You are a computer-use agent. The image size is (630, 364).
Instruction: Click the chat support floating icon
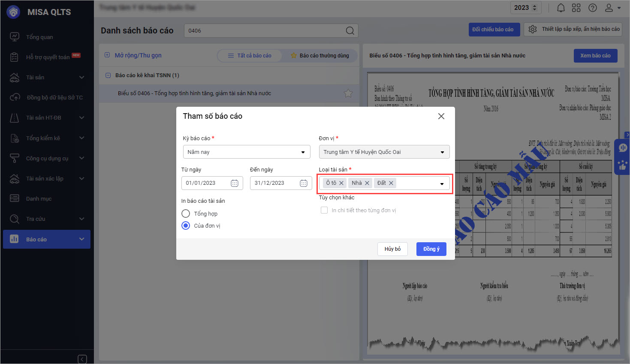(x=622, y=148)
